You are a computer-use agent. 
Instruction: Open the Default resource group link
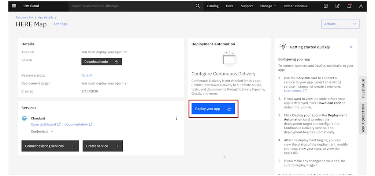coord(87,75)
